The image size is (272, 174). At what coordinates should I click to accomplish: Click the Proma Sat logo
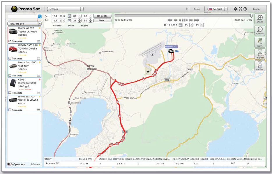pos(26,9)
